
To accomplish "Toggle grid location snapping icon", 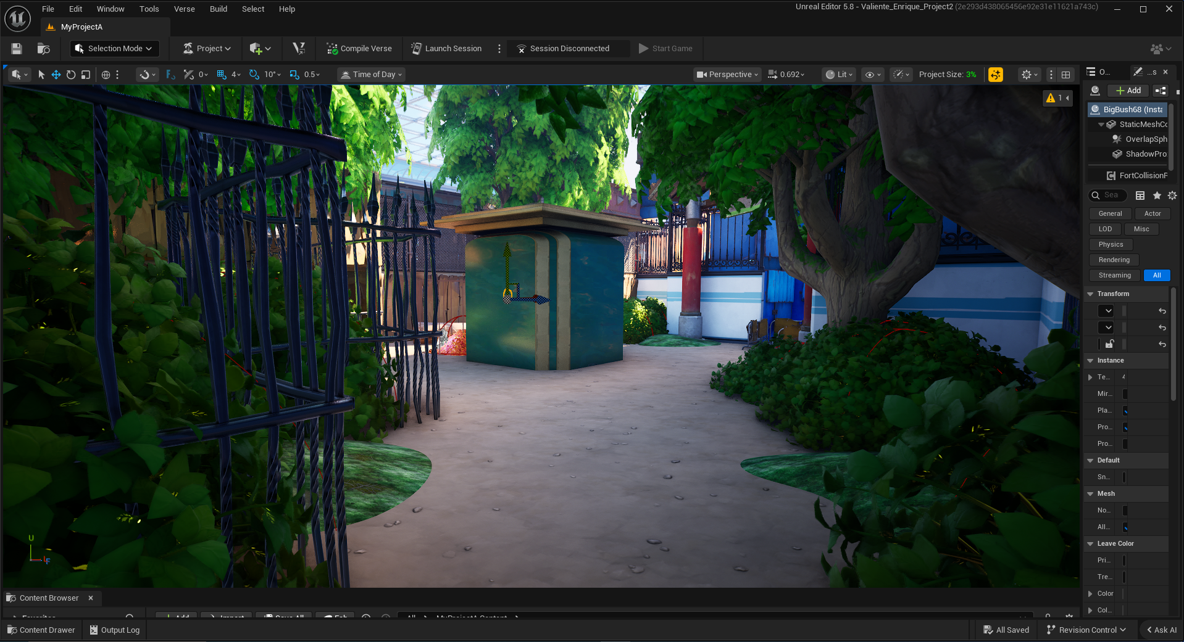I will click(x=223, y=75).
